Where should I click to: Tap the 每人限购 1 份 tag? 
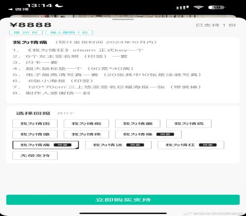coord(69,32)
